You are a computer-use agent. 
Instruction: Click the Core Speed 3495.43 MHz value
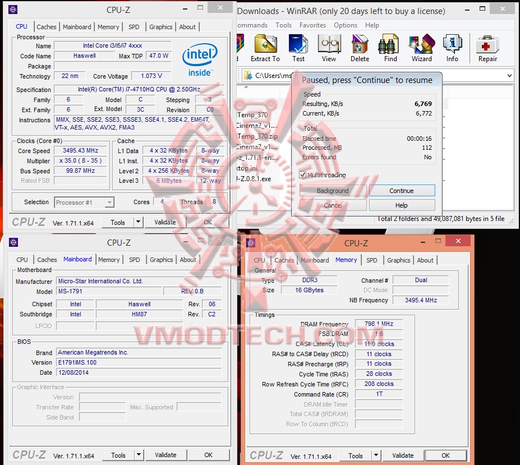tap(80, 150)
